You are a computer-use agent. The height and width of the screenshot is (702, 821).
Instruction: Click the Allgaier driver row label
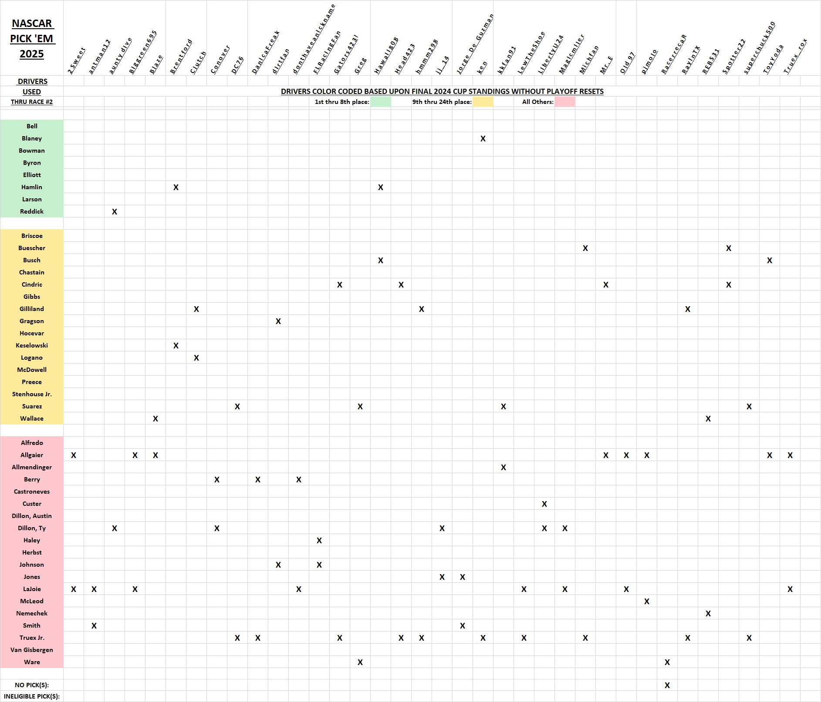(32, 455)
